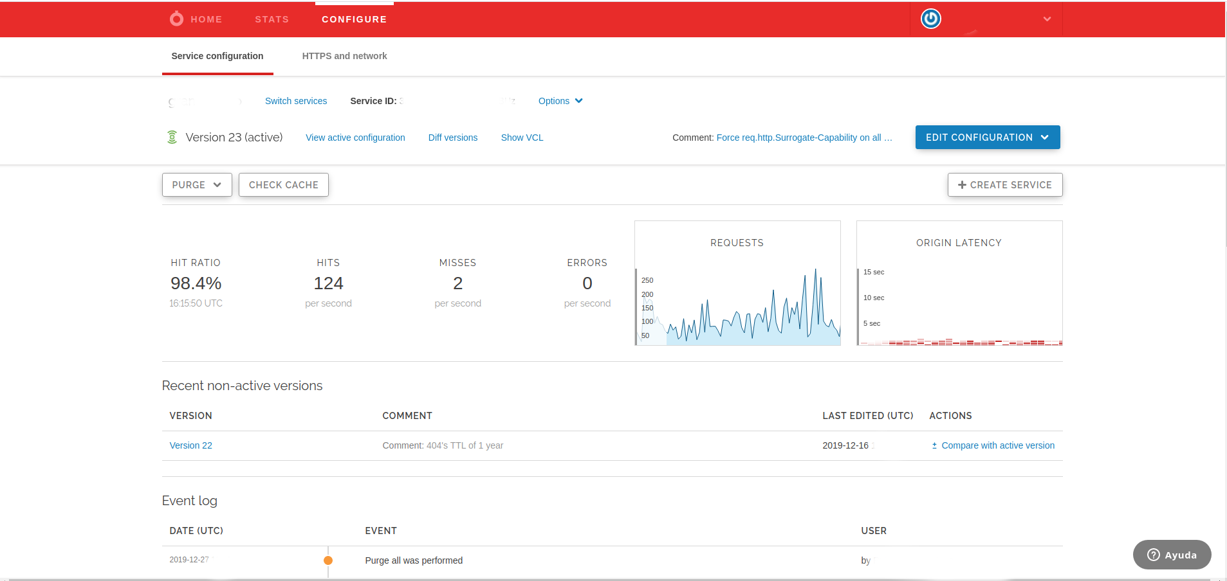Click the orange event marker next to Purge all
This screenshot has width=1227, height=581.
[x=328, y=560]
